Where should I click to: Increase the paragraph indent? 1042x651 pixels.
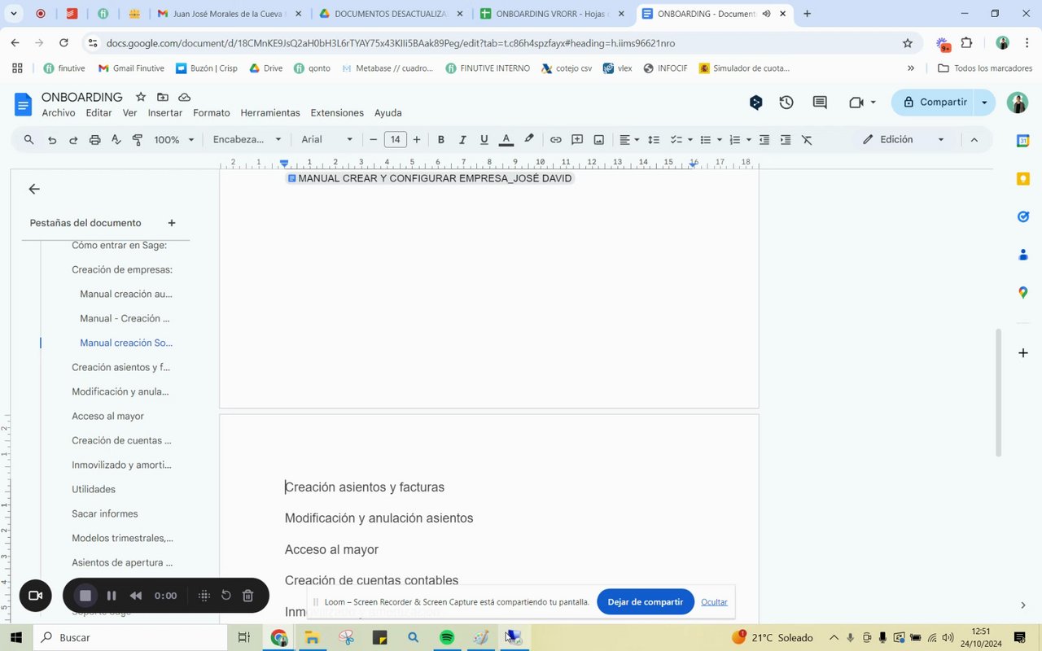(786, 140)
